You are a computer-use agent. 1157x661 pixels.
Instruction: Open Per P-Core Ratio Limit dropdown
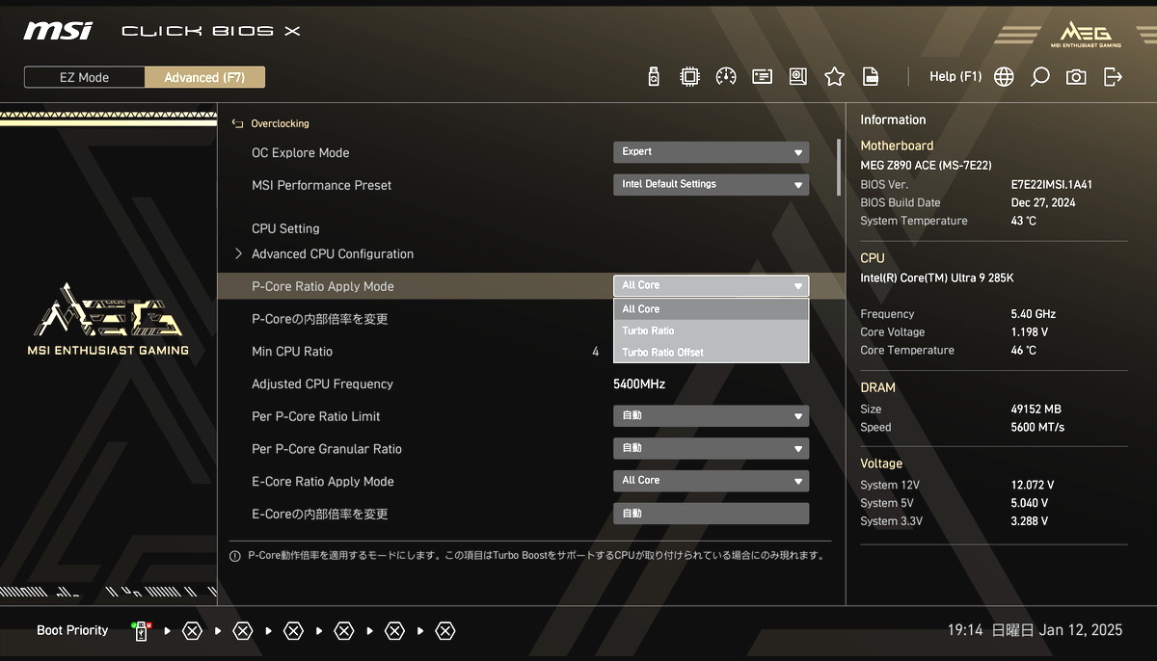[x=711, y=415]
